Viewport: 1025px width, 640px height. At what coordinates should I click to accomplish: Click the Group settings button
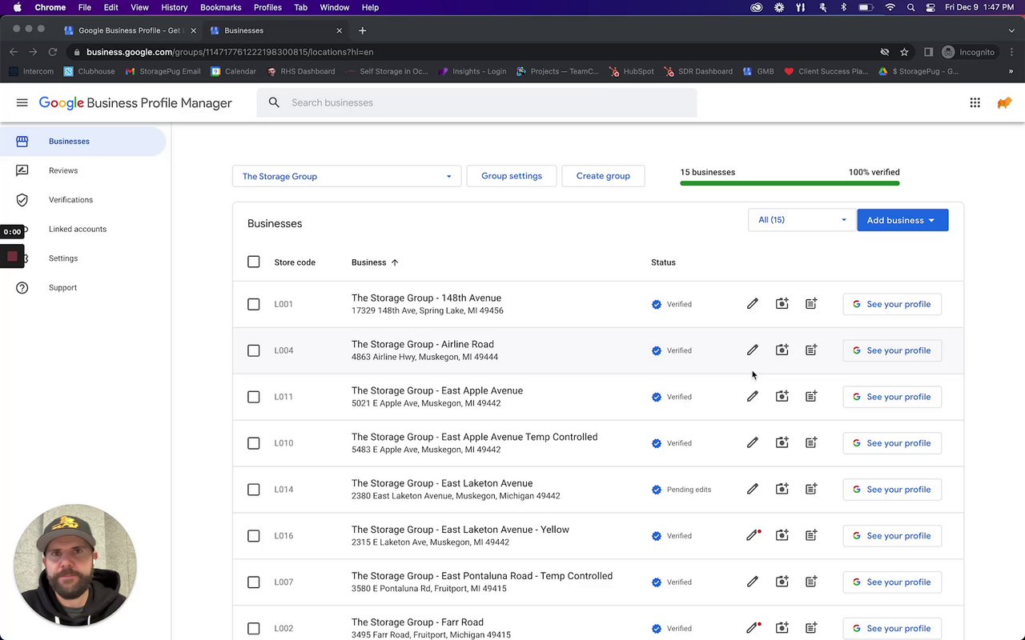pyautogui.click(x=512, y=176)
